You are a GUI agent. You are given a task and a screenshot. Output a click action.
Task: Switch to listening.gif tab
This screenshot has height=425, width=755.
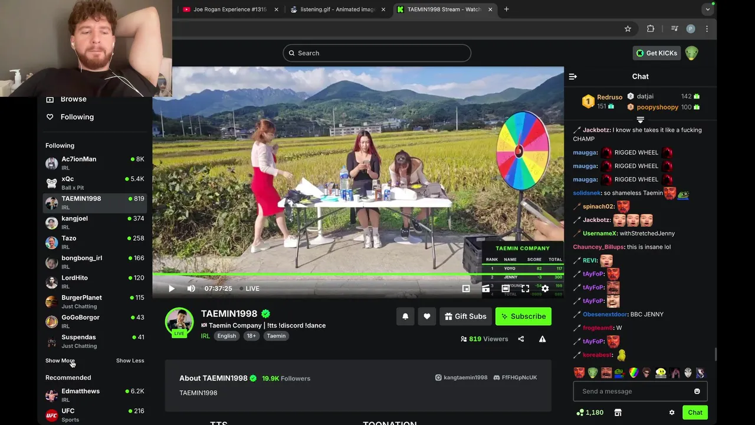point(337,9)
